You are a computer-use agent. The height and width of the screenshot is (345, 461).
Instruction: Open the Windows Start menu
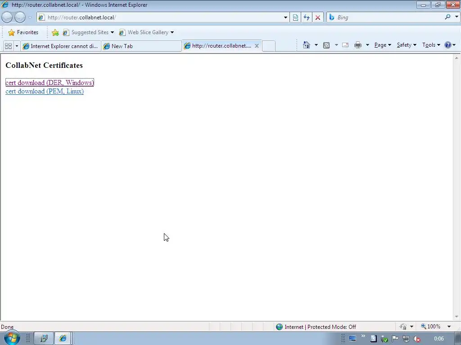(12, 338)
